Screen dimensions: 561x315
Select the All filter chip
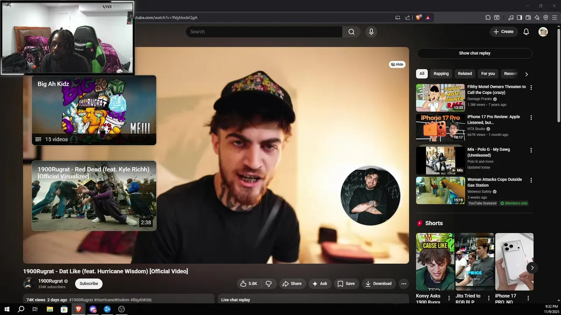tap(422, 73)
